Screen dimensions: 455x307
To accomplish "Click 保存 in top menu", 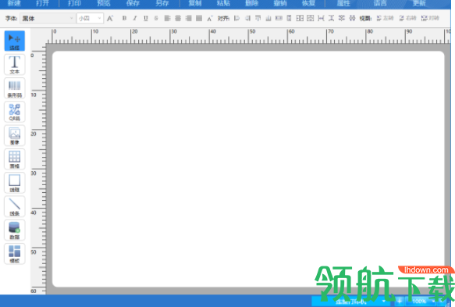I will pos(133,3).
